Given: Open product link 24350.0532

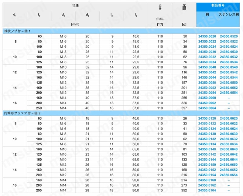Looking at the screenshot, I should pyautogui.click(x=229, y=57).
